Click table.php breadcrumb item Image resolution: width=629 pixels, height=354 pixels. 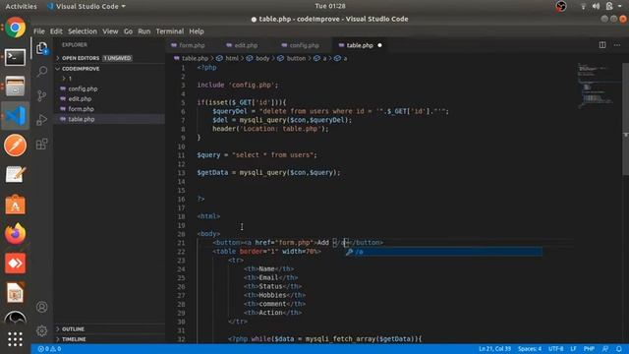click(195, 59)
